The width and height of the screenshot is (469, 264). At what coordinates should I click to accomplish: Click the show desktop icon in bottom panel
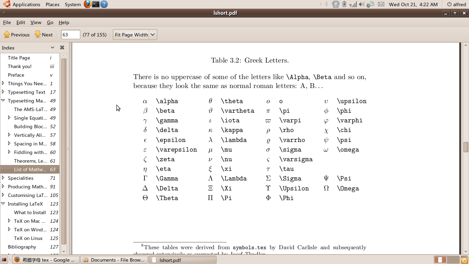coord(4,260)
